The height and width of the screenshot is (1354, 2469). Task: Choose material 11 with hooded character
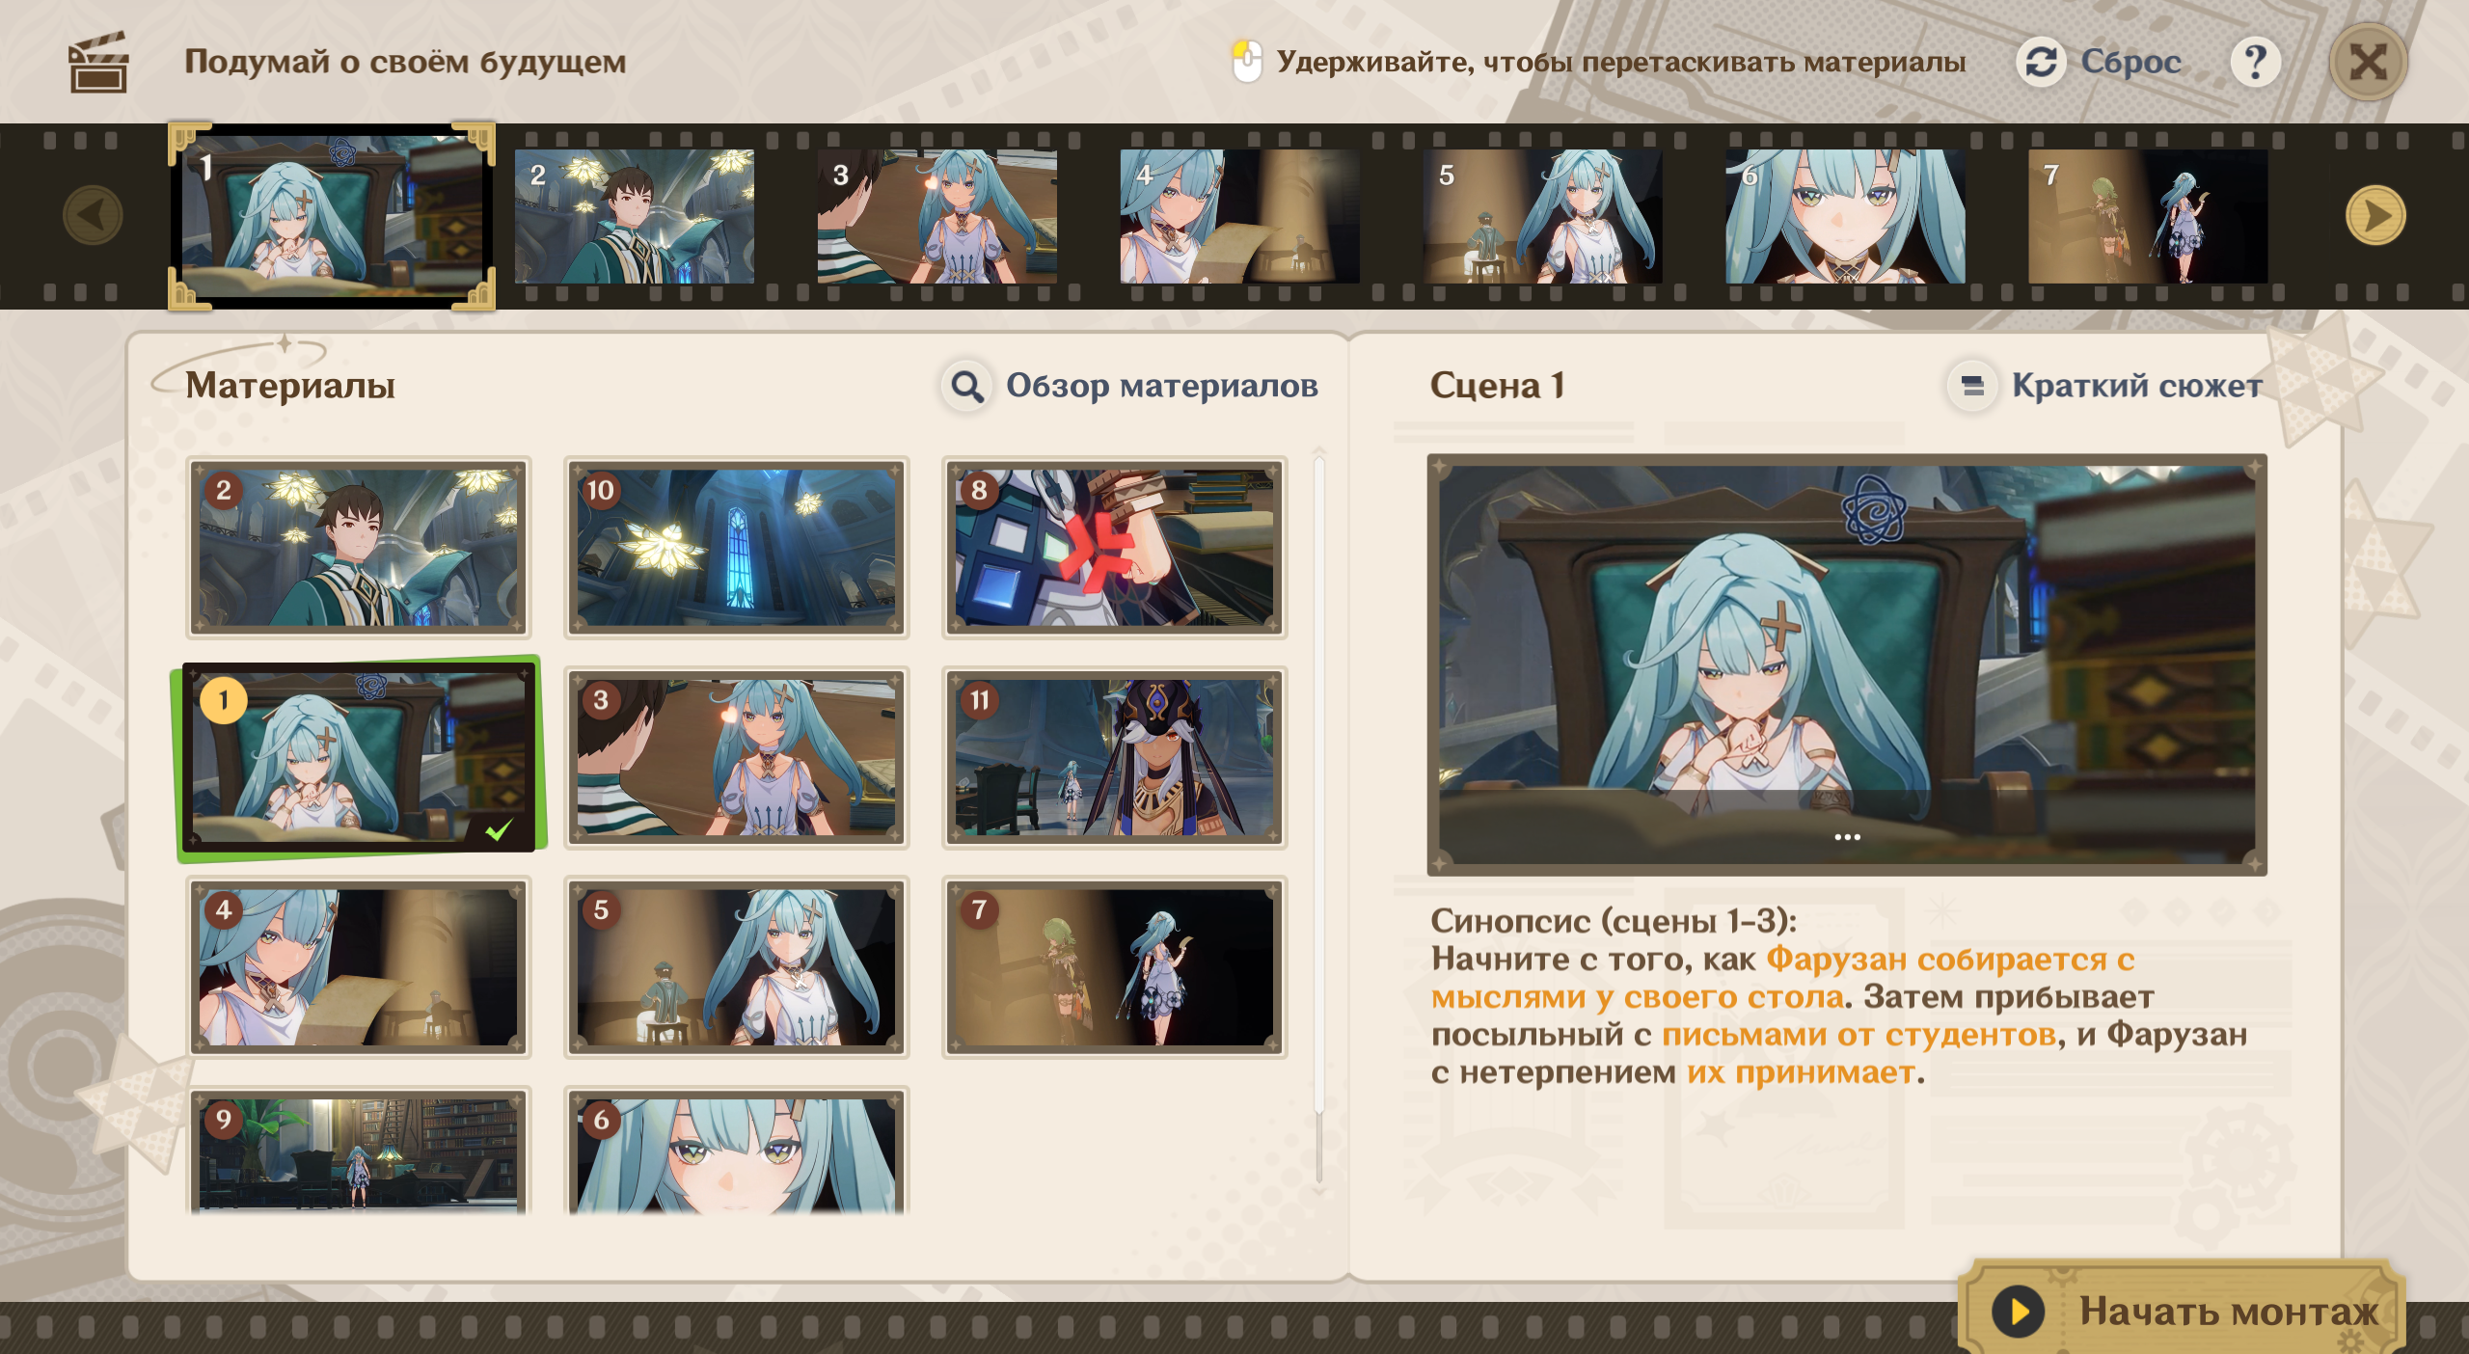click(1114, 758)
